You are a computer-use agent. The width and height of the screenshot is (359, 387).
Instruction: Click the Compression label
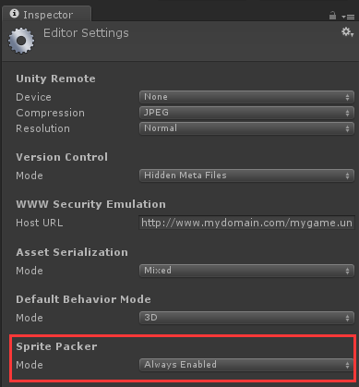pos(50,113)
